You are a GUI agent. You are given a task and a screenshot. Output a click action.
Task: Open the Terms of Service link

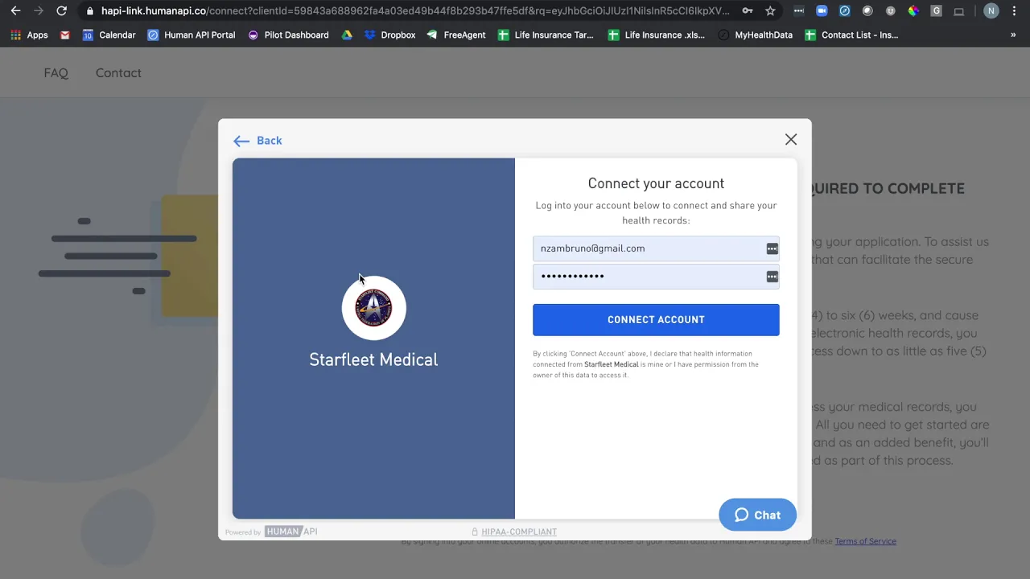click(865, 541)
